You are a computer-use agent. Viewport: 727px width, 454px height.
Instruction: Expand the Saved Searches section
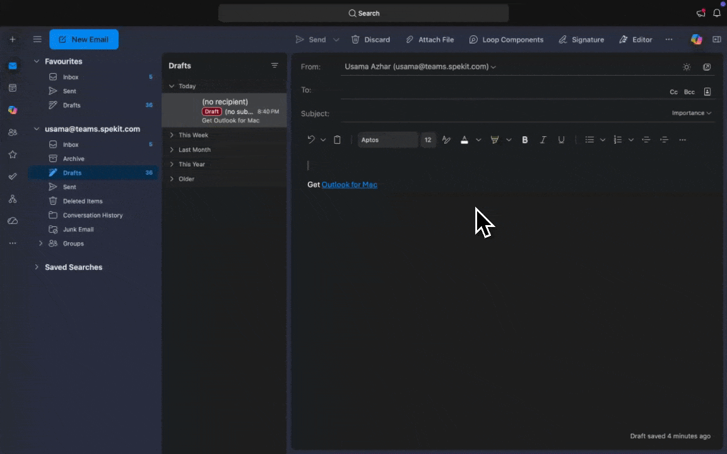pyautogui.click(x=37, y=267)
